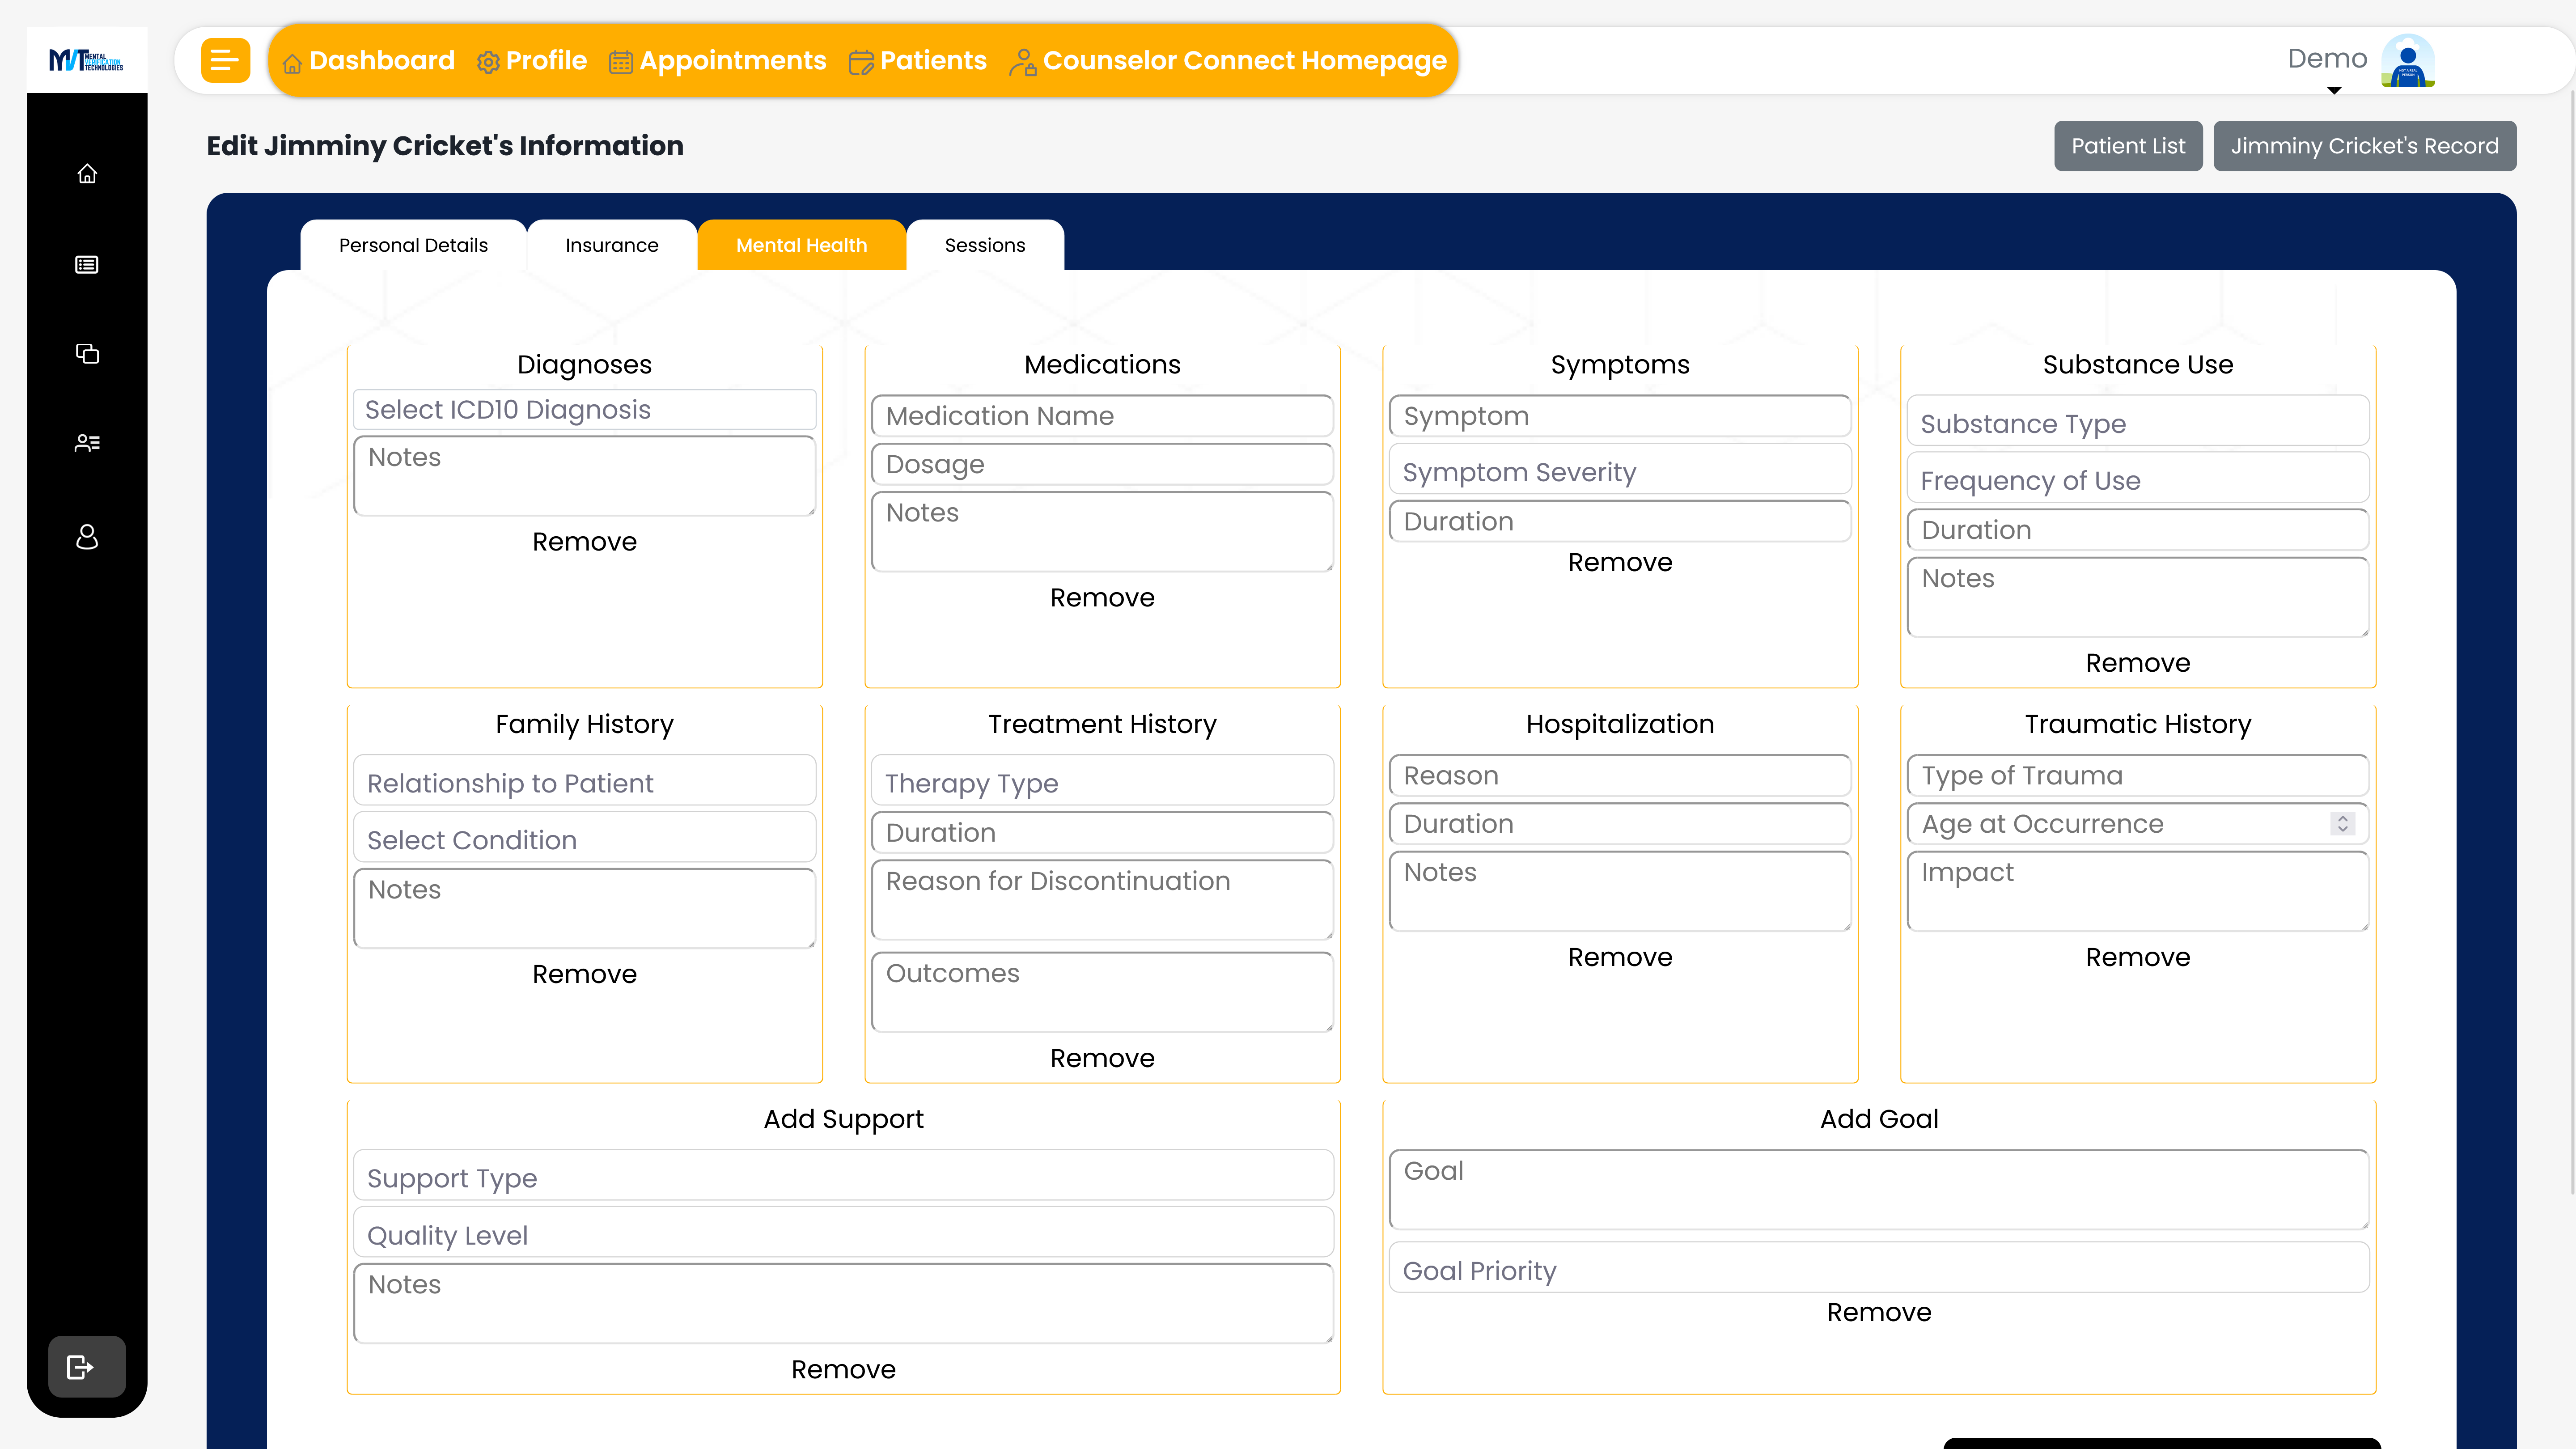Click the Medication Name field
The width and height of the screenshot is (2576, 1449).
1102,416
